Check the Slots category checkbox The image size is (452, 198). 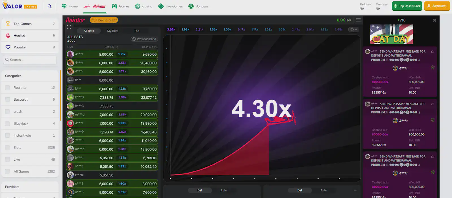(8, 147)
